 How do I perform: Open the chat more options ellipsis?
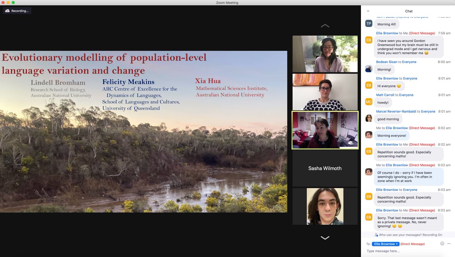coord(449,244)
